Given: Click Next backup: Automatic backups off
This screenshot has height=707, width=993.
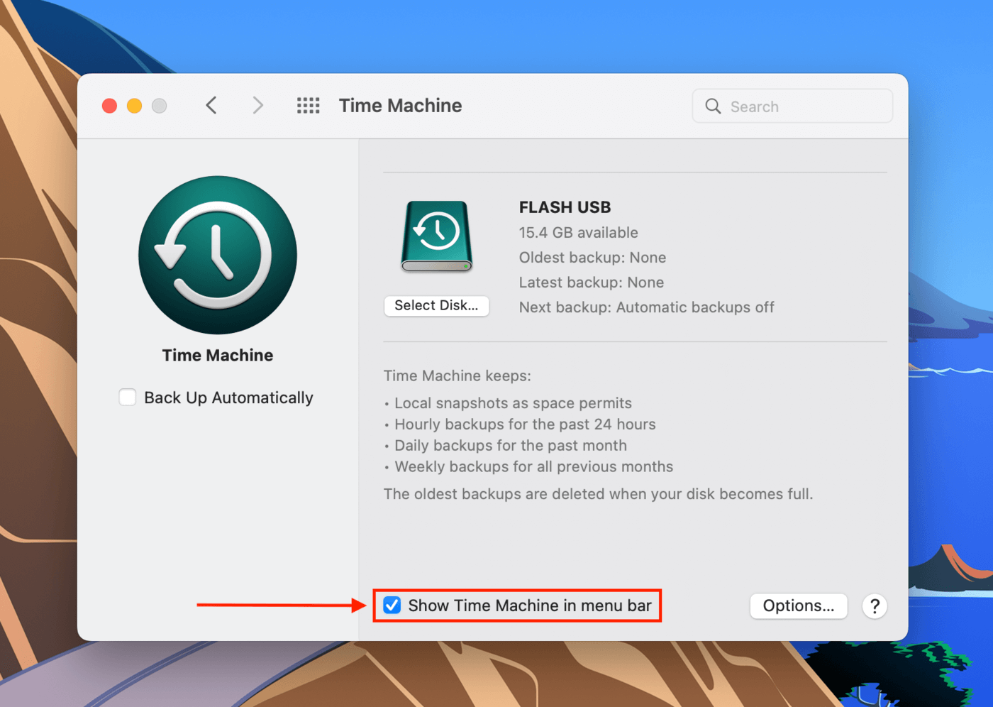Looking at the screenshot, I should (646, 307).
